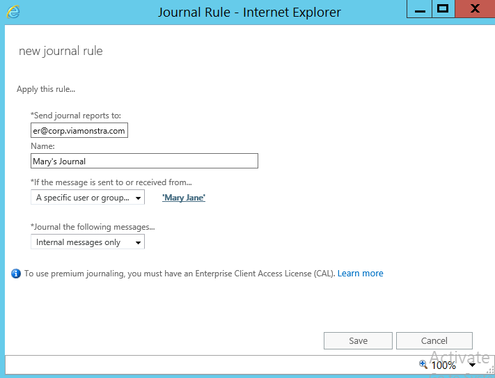Maximize the Journal Rule window
495x378 pixels.
(x=441, y=10)
